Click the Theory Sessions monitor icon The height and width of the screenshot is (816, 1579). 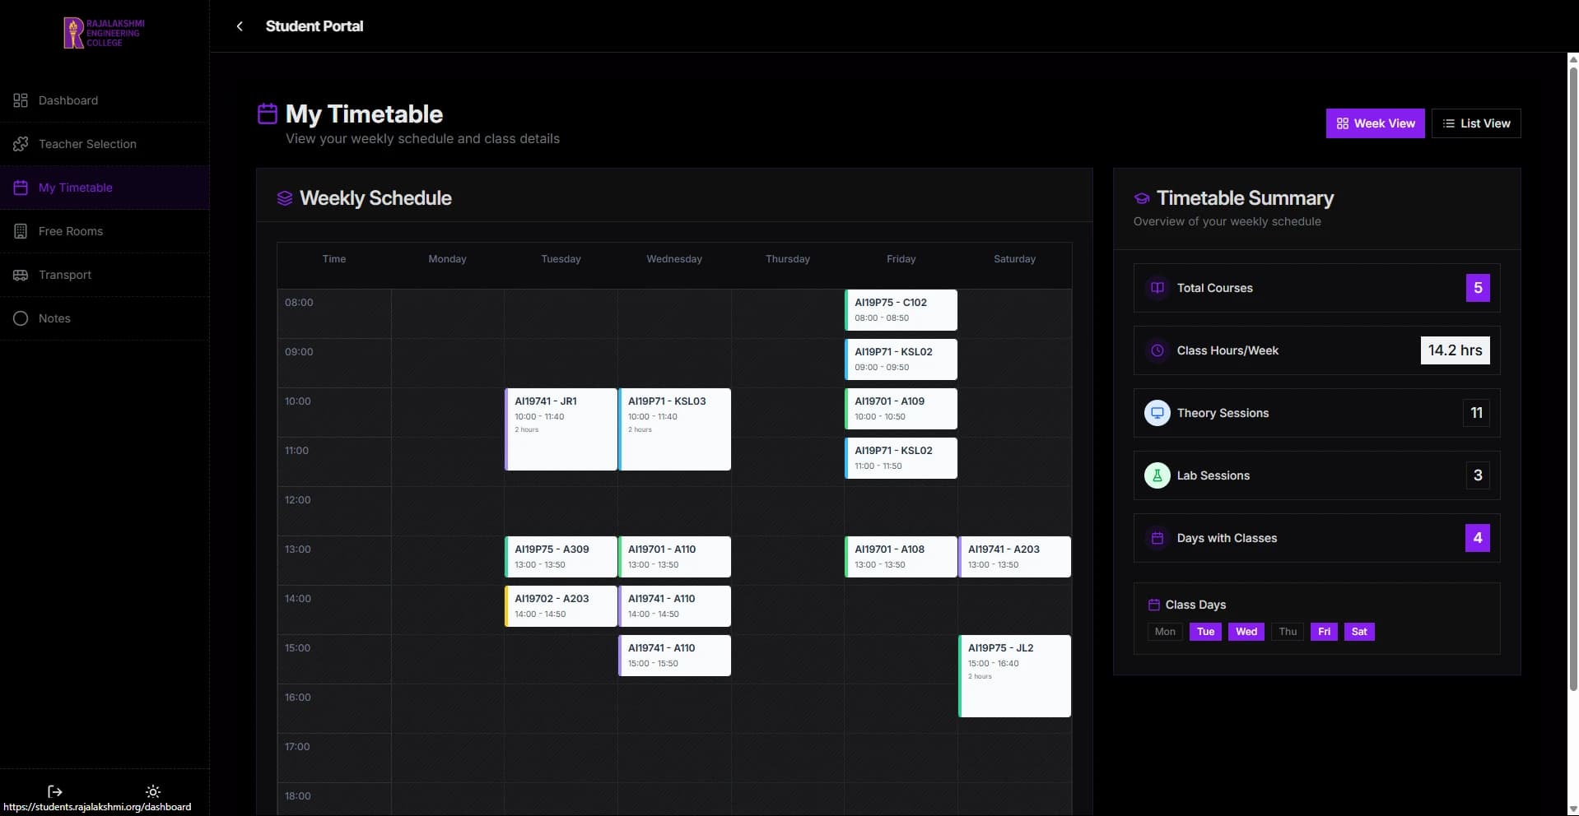pyautogui.click(x=1157, y=412)
